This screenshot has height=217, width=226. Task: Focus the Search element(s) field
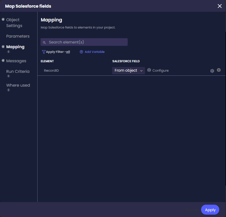84,42
